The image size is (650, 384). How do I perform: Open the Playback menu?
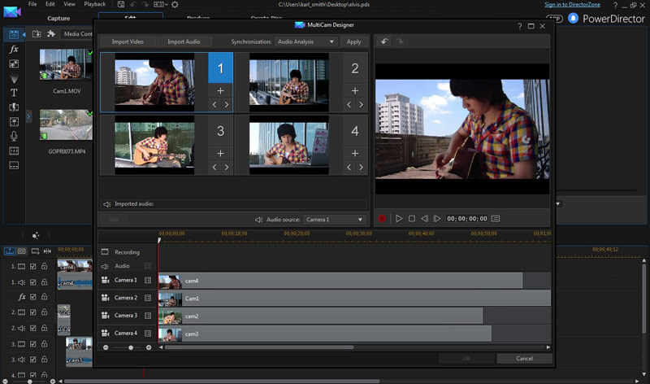point(95,4)
